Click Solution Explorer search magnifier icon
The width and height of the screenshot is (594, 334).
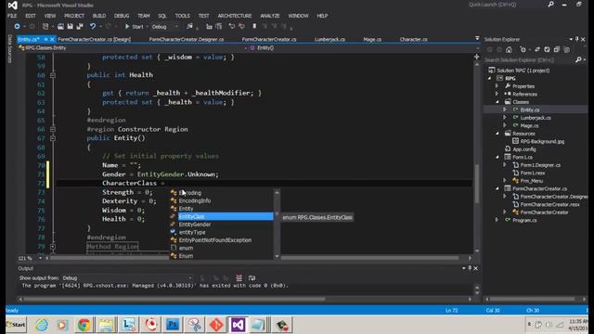[578, 59]
